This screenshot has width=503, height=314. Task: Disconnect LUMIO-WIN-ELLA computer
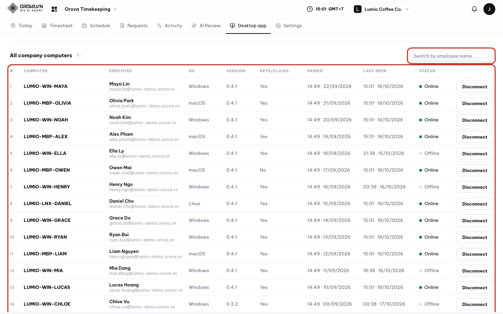point(474,154)
